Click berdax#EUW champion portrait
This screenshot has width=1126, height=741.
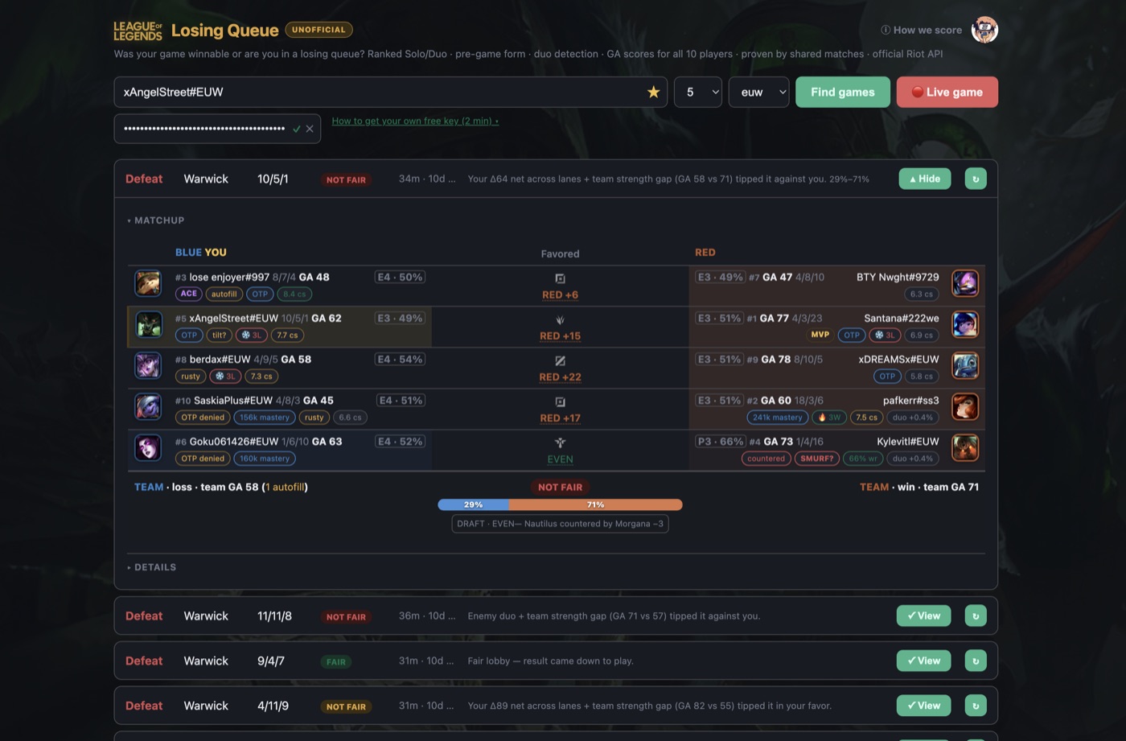(148, 365)
